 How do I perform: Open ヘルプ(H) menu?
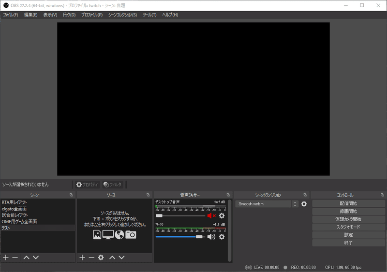coord(170,15)
